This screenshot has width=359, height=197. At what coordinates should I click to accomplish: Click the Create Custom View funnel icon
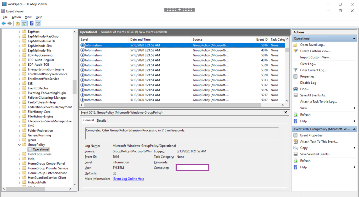296,51
